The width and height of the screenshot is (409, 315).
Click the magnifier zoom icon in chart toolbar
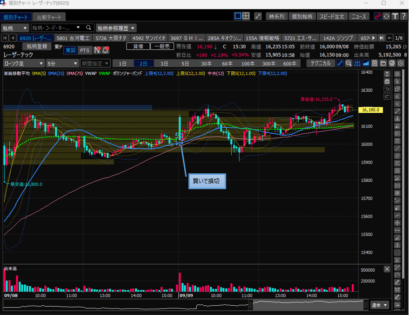pos(349,63)
